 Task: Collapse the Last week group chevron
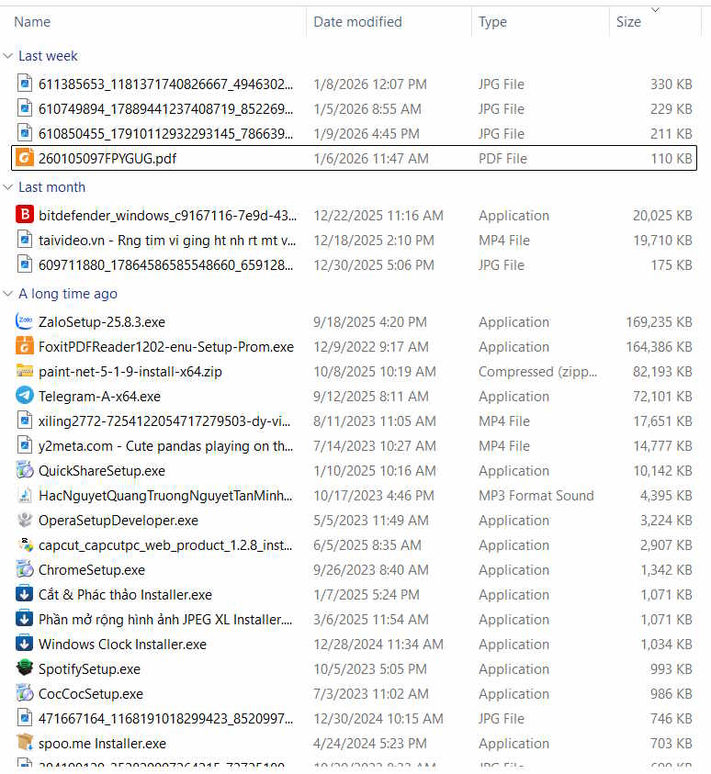pyautogui.click(x=7, y=56)
